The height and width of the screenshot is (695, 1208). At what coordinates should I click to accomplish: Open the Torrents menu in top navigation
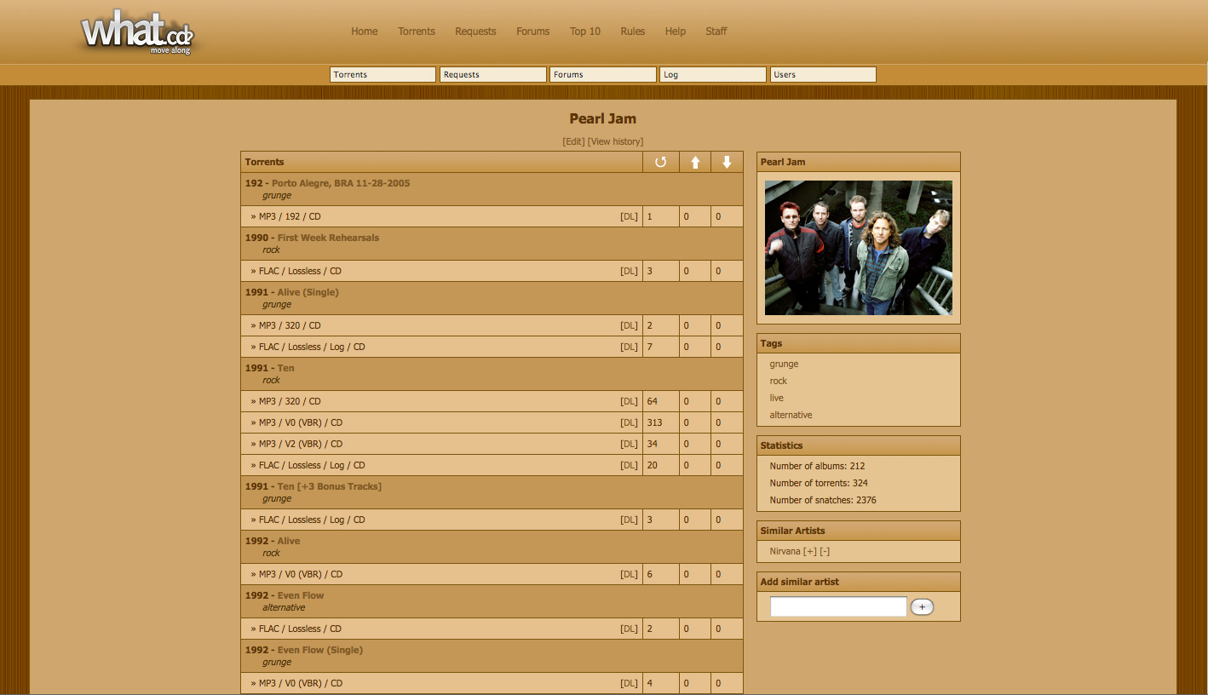coord(416,32)
